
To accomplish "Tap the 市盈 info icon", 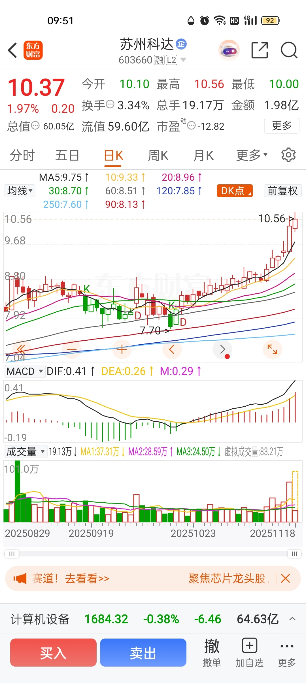I will (192, 125).
